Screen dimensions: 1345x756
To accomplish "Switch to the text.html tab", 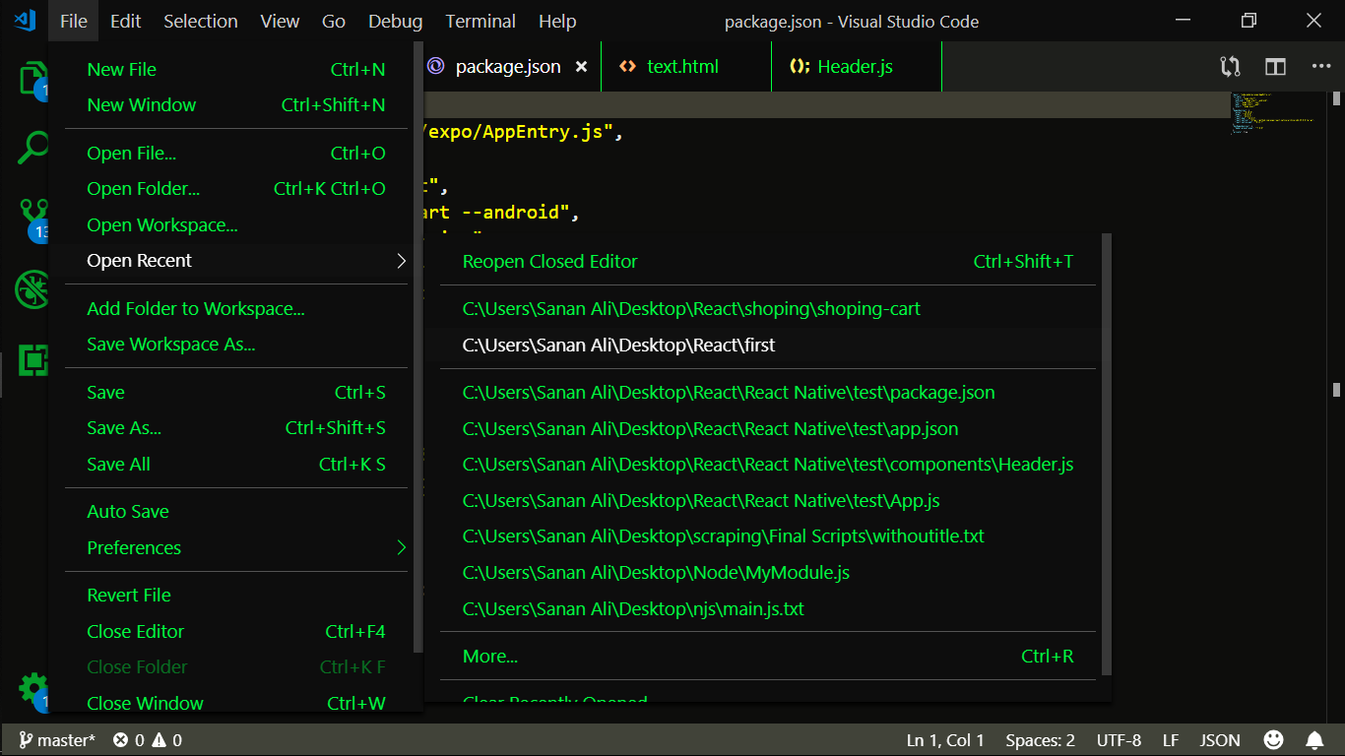I will click(685, 67).
